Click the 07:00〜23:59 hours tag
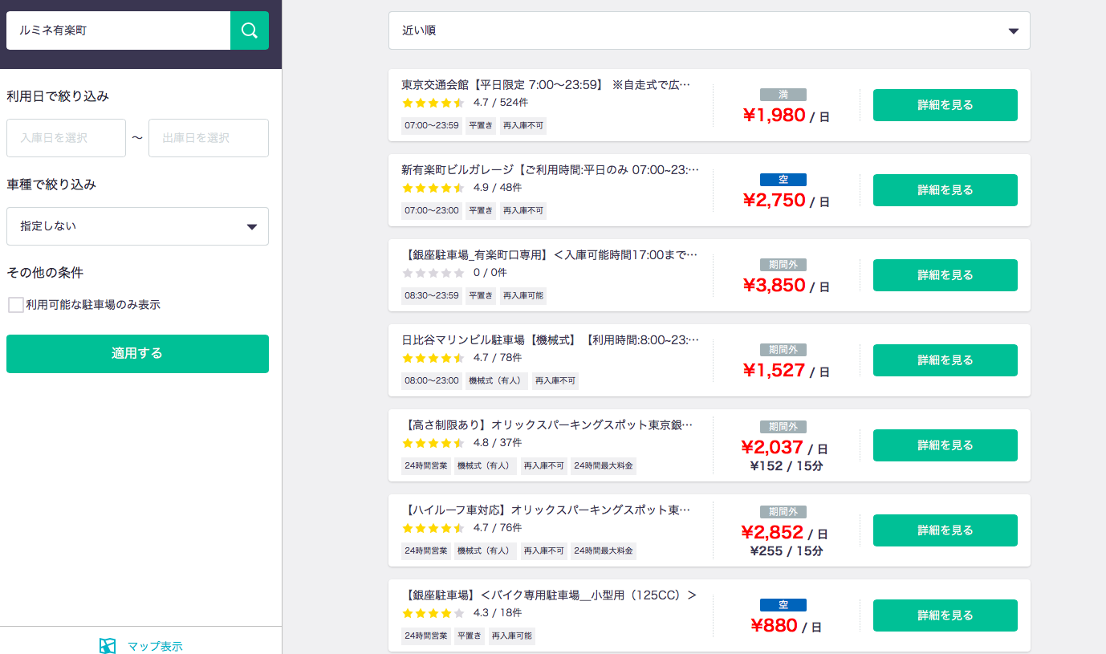Screen dimensions: 1106x654 point(432,125)
